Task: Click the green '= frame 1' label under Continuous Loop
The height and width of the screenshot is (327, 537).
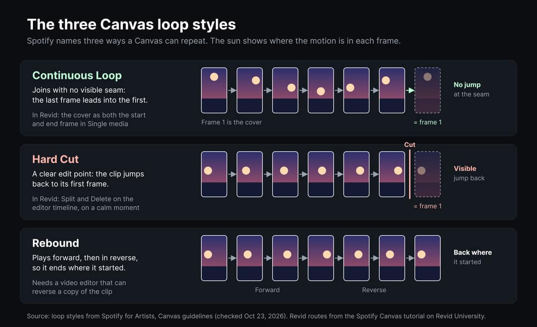Action: click(x=428, y=122)
